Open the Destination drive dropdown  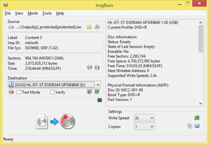(98, 85)
